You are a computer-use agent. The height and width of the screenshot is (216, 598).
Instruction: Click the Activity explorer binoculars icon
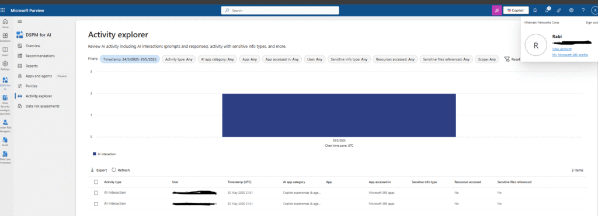20,96
